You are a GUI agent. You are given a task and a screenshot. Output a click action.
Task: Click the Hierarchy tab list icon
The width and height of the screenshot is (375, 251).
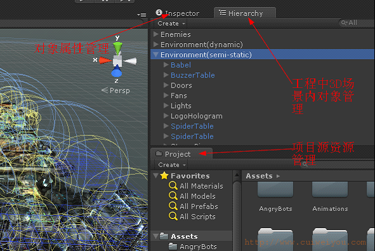[223, 12]
